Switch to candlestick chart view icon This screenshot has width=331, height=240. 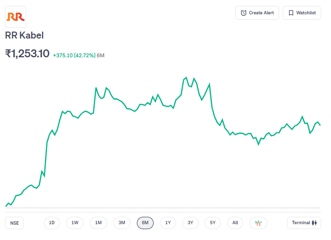(x=258, y=223)
